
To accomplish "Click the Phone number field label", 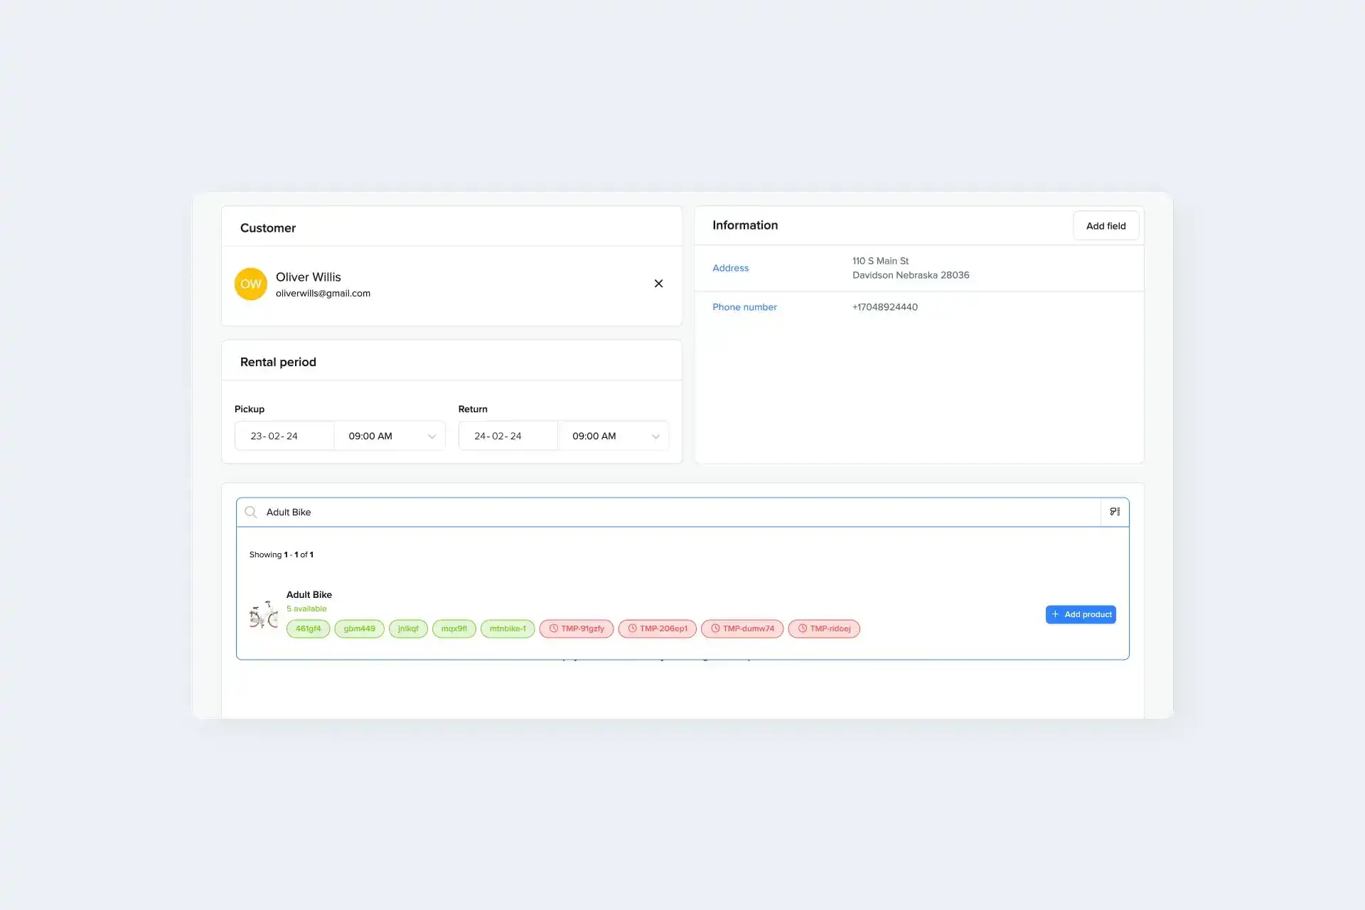I will pyautogui.click(x=744, y=307).
